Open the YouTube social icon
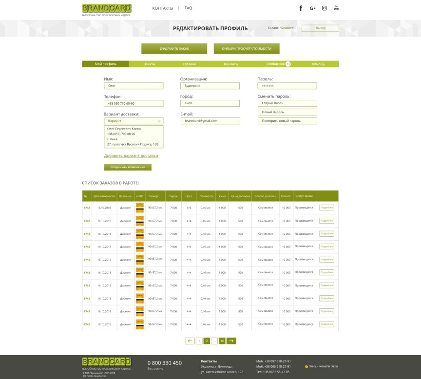Viewport: 421px width, 379px height. click(x=336, y=8)
